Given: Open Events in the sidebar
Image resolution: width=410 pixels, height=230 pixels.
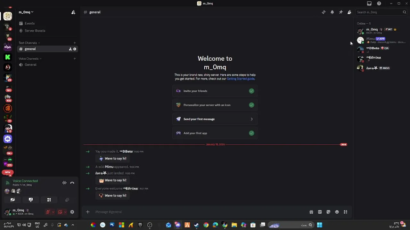Looking at the screenshot, I should pyautogui.click(x=47, y=23).
